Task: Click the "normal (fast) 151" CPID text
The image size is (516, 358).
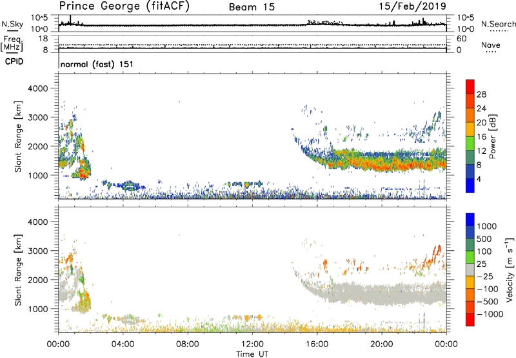Action: (97, 64)
